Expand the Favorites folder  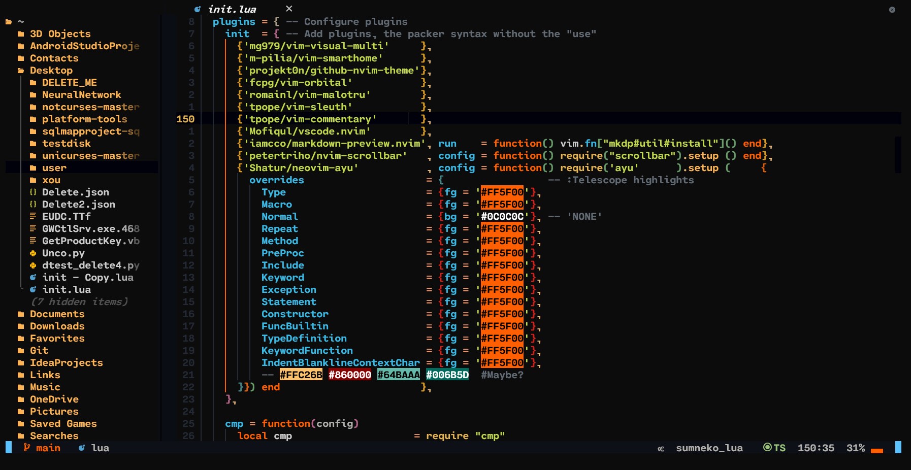(x=57, y=339)
